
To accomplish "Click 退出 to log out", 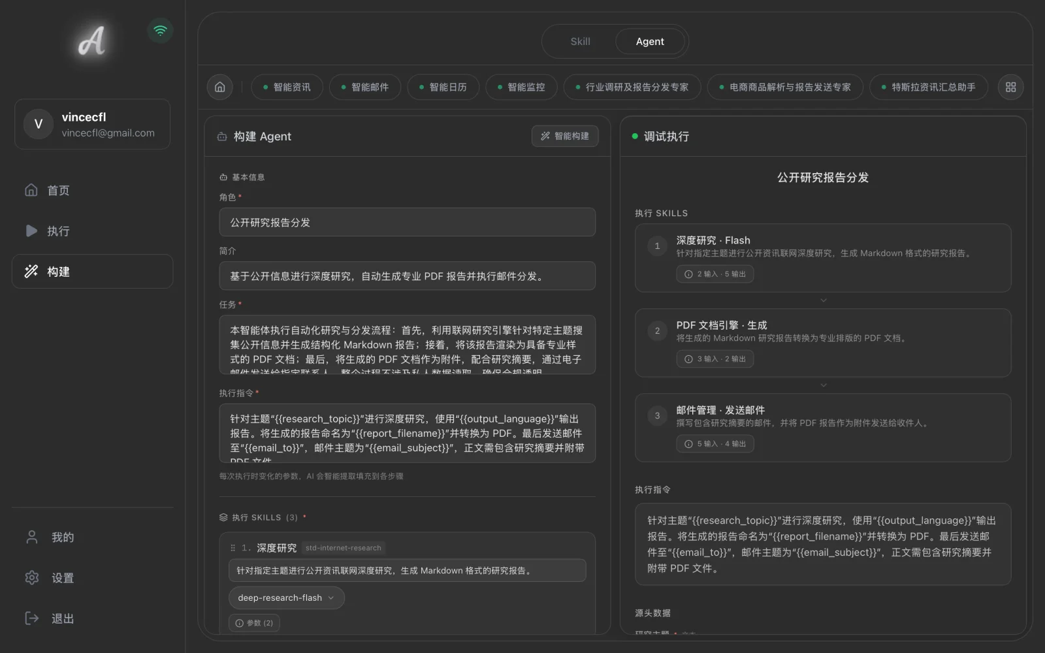I will click(x=92, y=618).
